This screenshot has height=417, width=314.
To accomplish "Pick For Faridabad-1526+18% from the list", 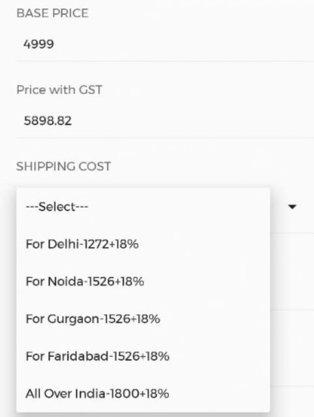I will click(x=143, y=356).
